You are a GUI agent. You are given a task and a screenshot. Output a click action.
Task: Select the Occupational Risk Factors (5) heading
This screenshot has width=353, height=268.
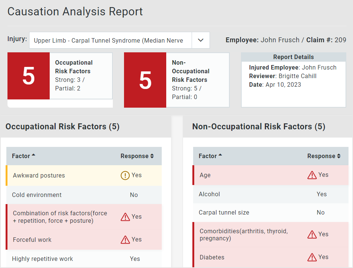click(x=62, y=127)
